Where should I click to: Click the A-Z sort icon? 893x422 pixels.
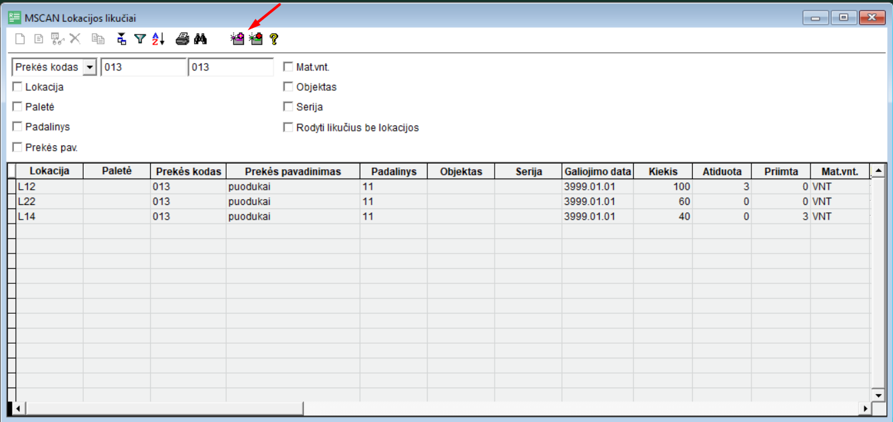(158, 39)
